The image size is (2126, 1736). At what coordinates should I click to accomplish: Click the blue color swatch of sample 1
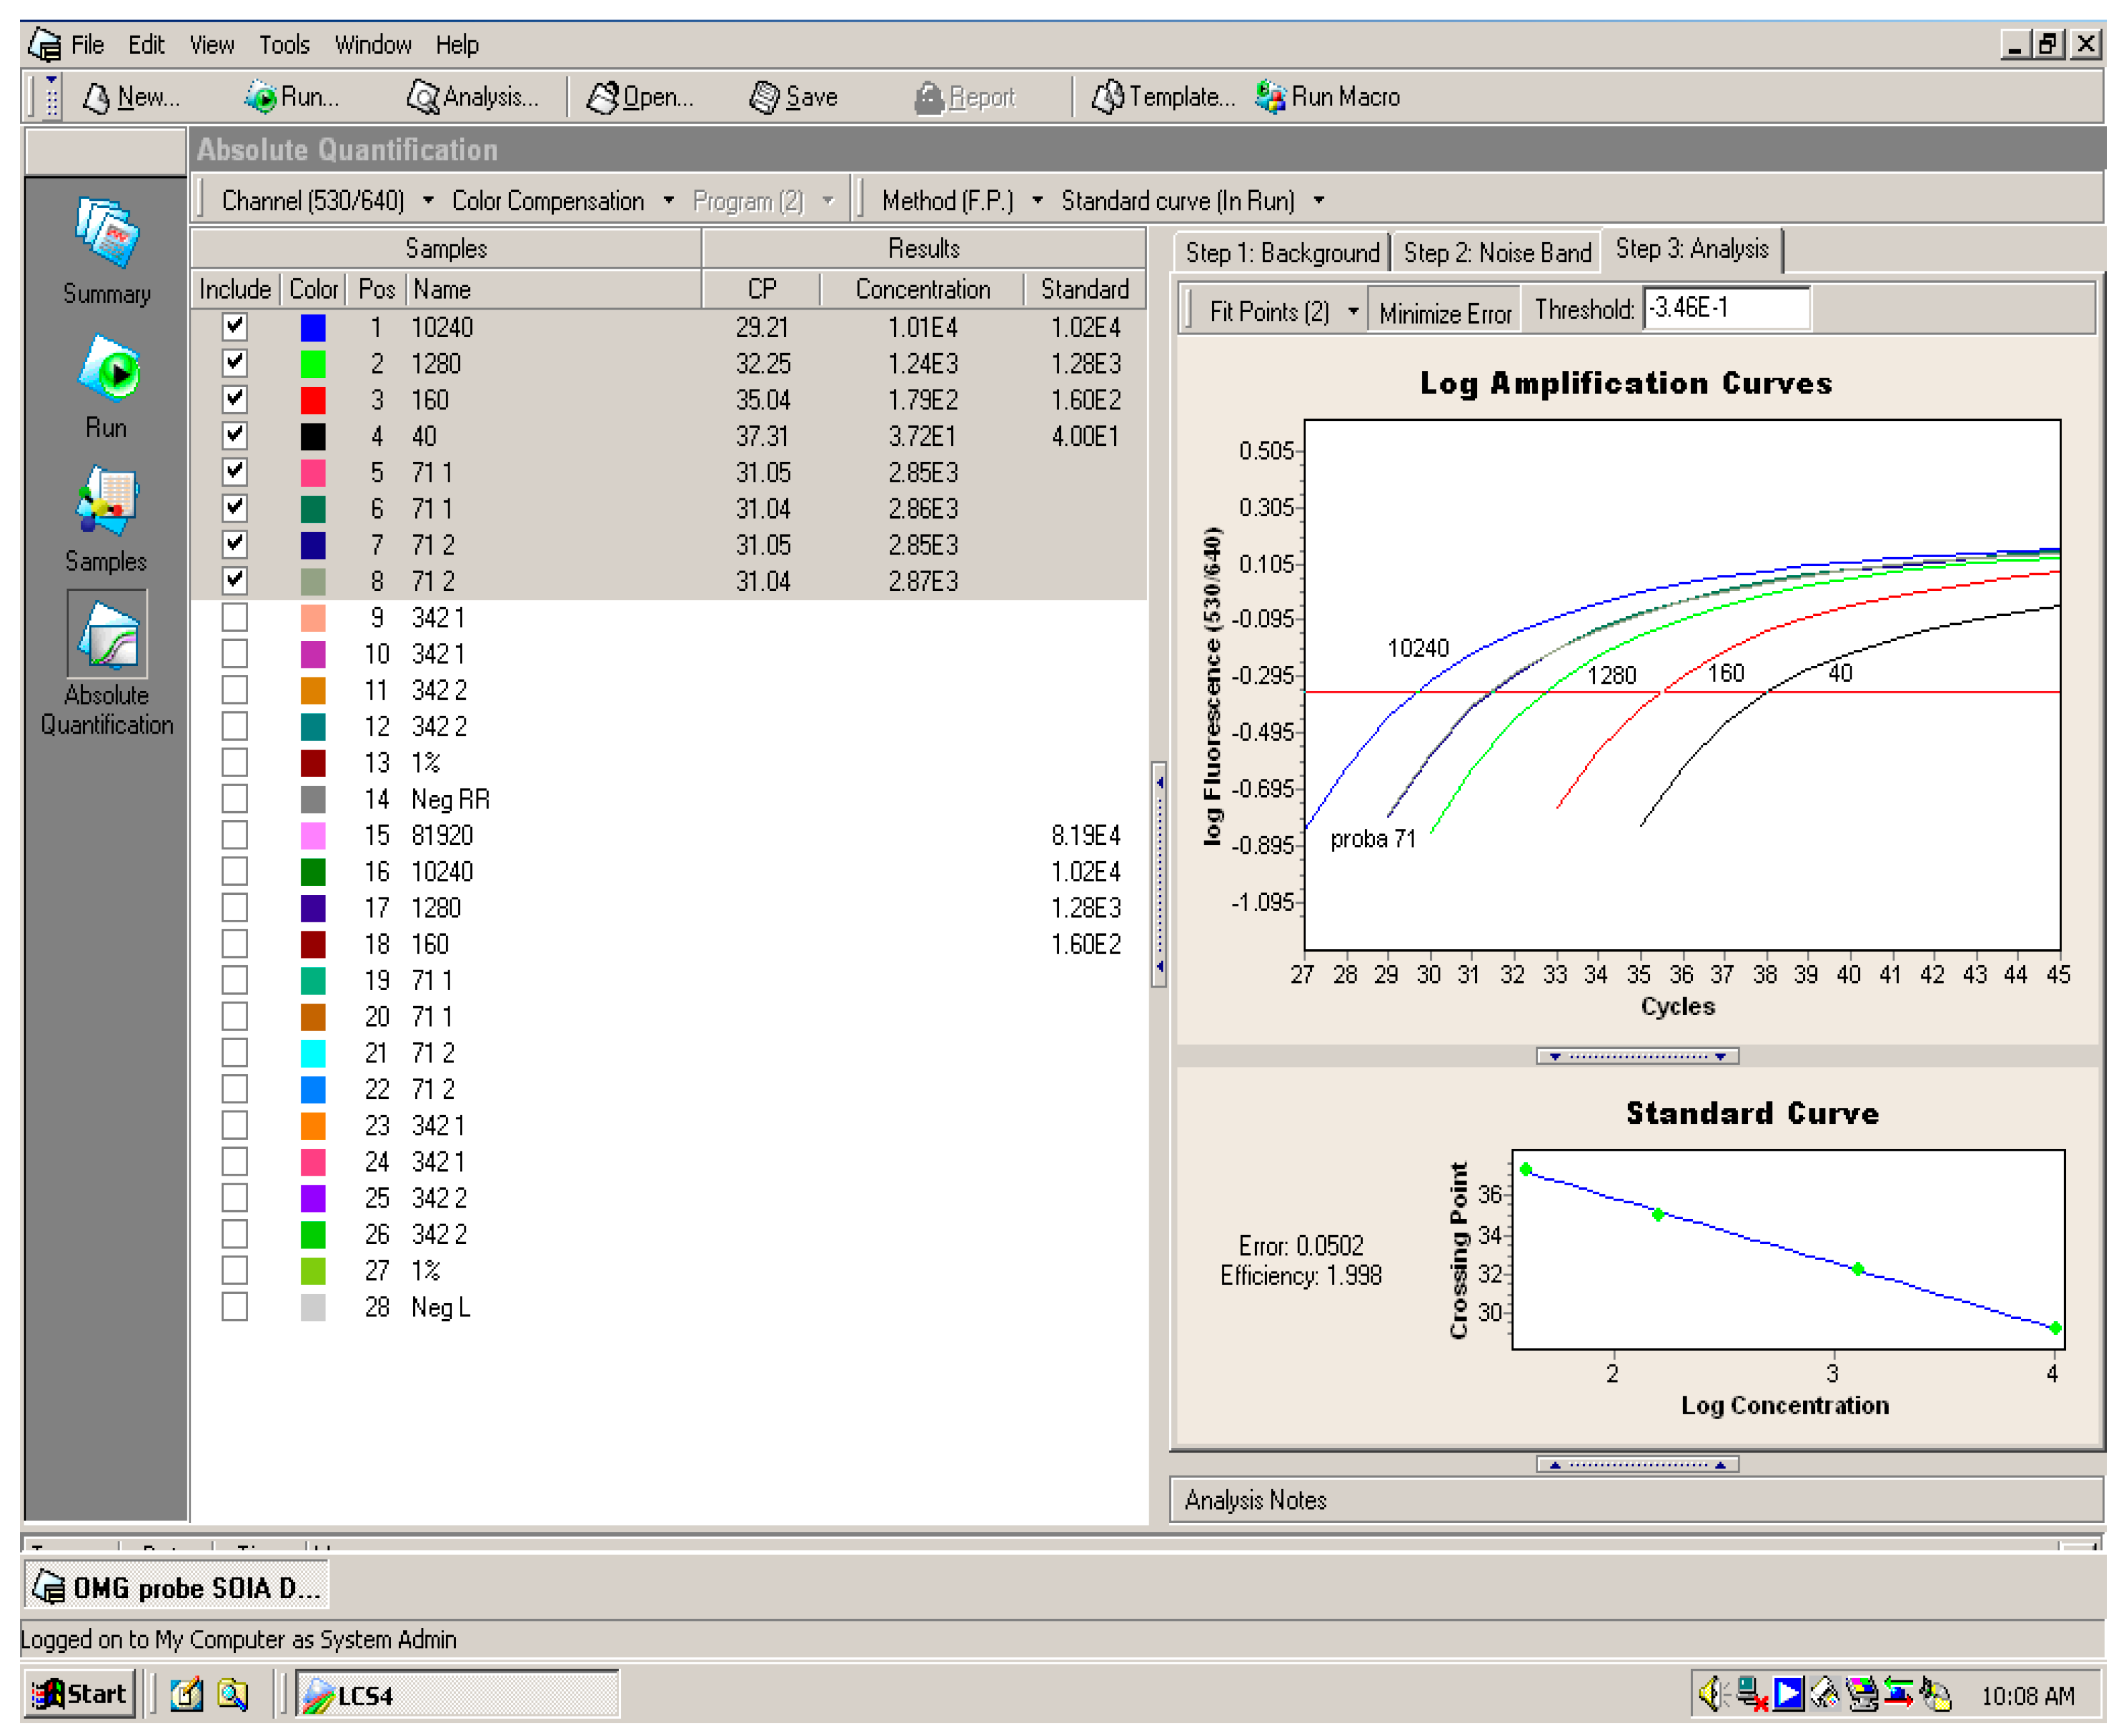pyautogui.click(x=313, y=327)
